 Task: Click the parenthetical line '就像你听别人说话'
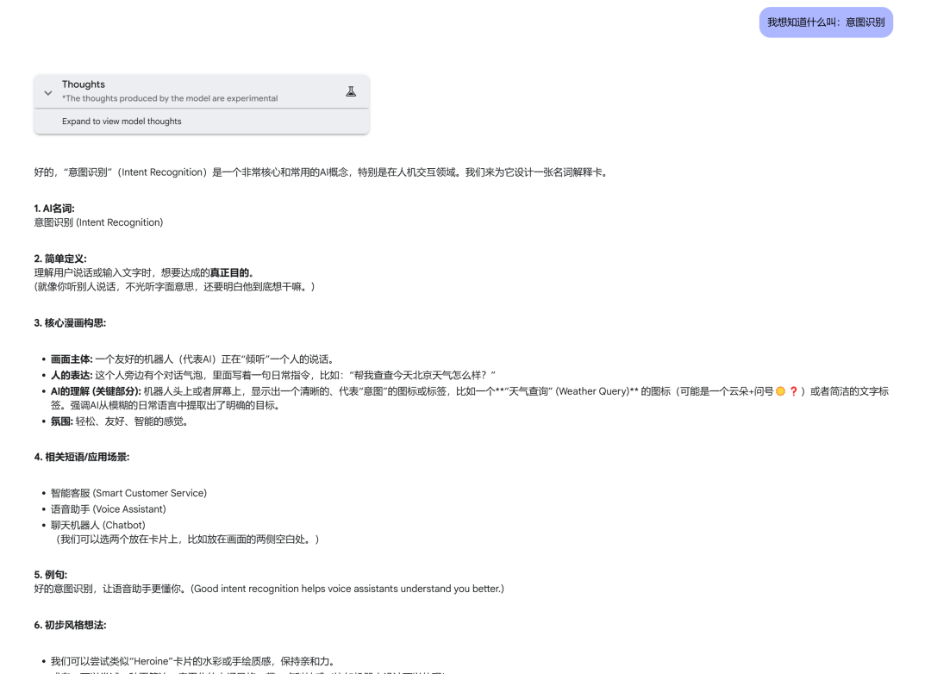(174, 287)
